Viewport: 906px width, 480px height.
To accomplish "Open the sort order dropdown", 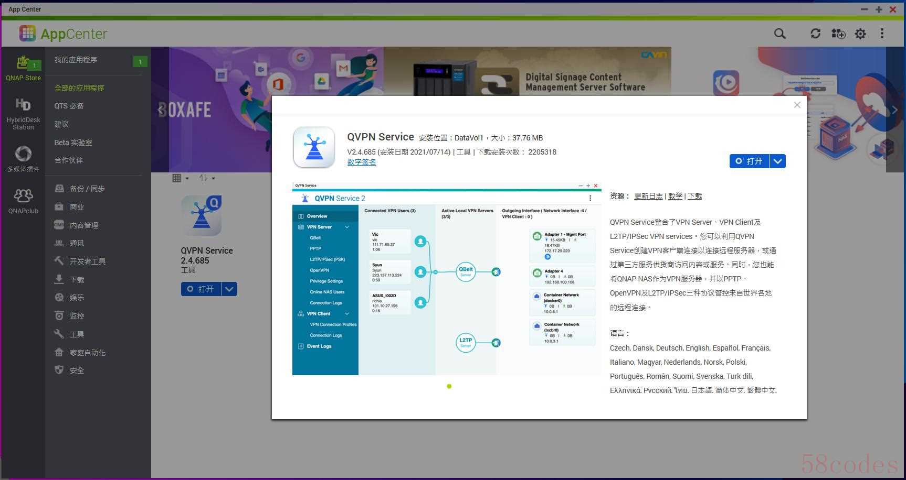I will pos(207,178).
